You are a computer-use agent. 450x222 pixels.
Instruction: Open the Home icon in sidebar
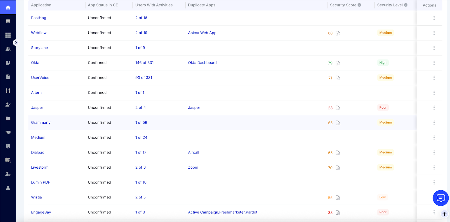pos(8,8)
